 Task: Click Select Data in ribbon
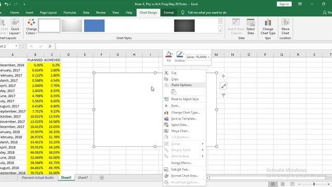[x=251, y=26]
